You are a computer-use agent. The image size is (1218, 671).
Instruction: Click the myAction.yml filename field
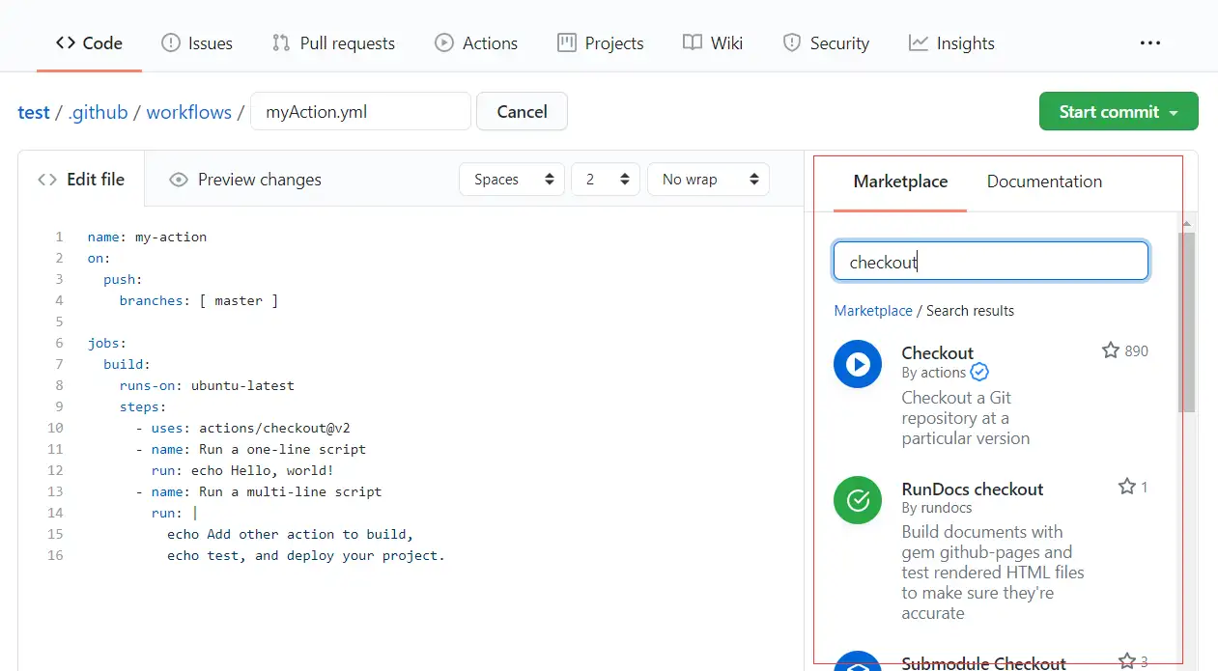coord(360,112)
